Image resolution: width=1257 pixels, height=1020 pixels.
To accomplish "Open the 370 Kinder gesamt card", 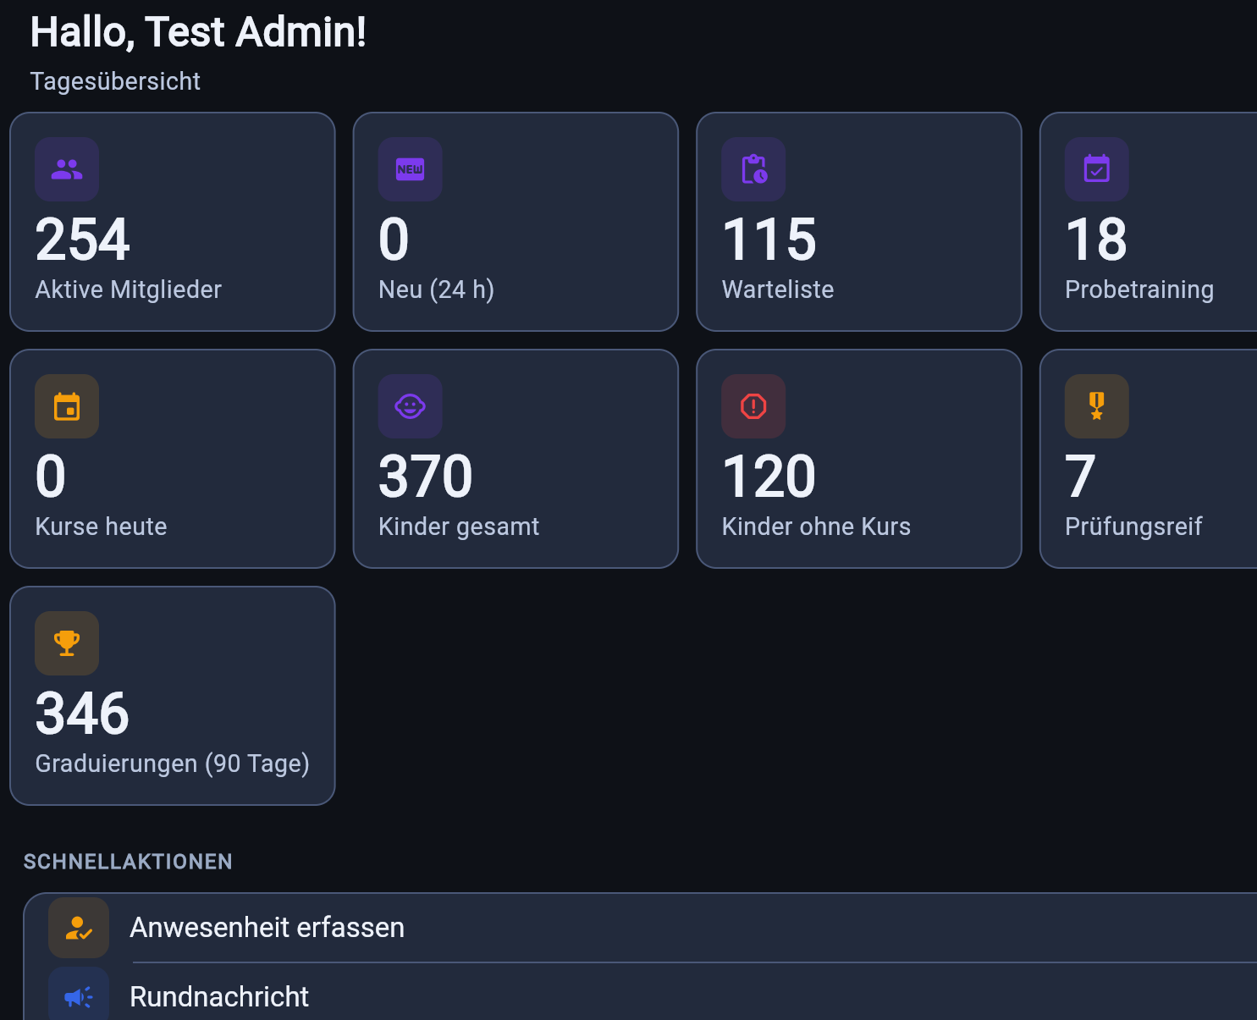I will click(x=515, y=459).
